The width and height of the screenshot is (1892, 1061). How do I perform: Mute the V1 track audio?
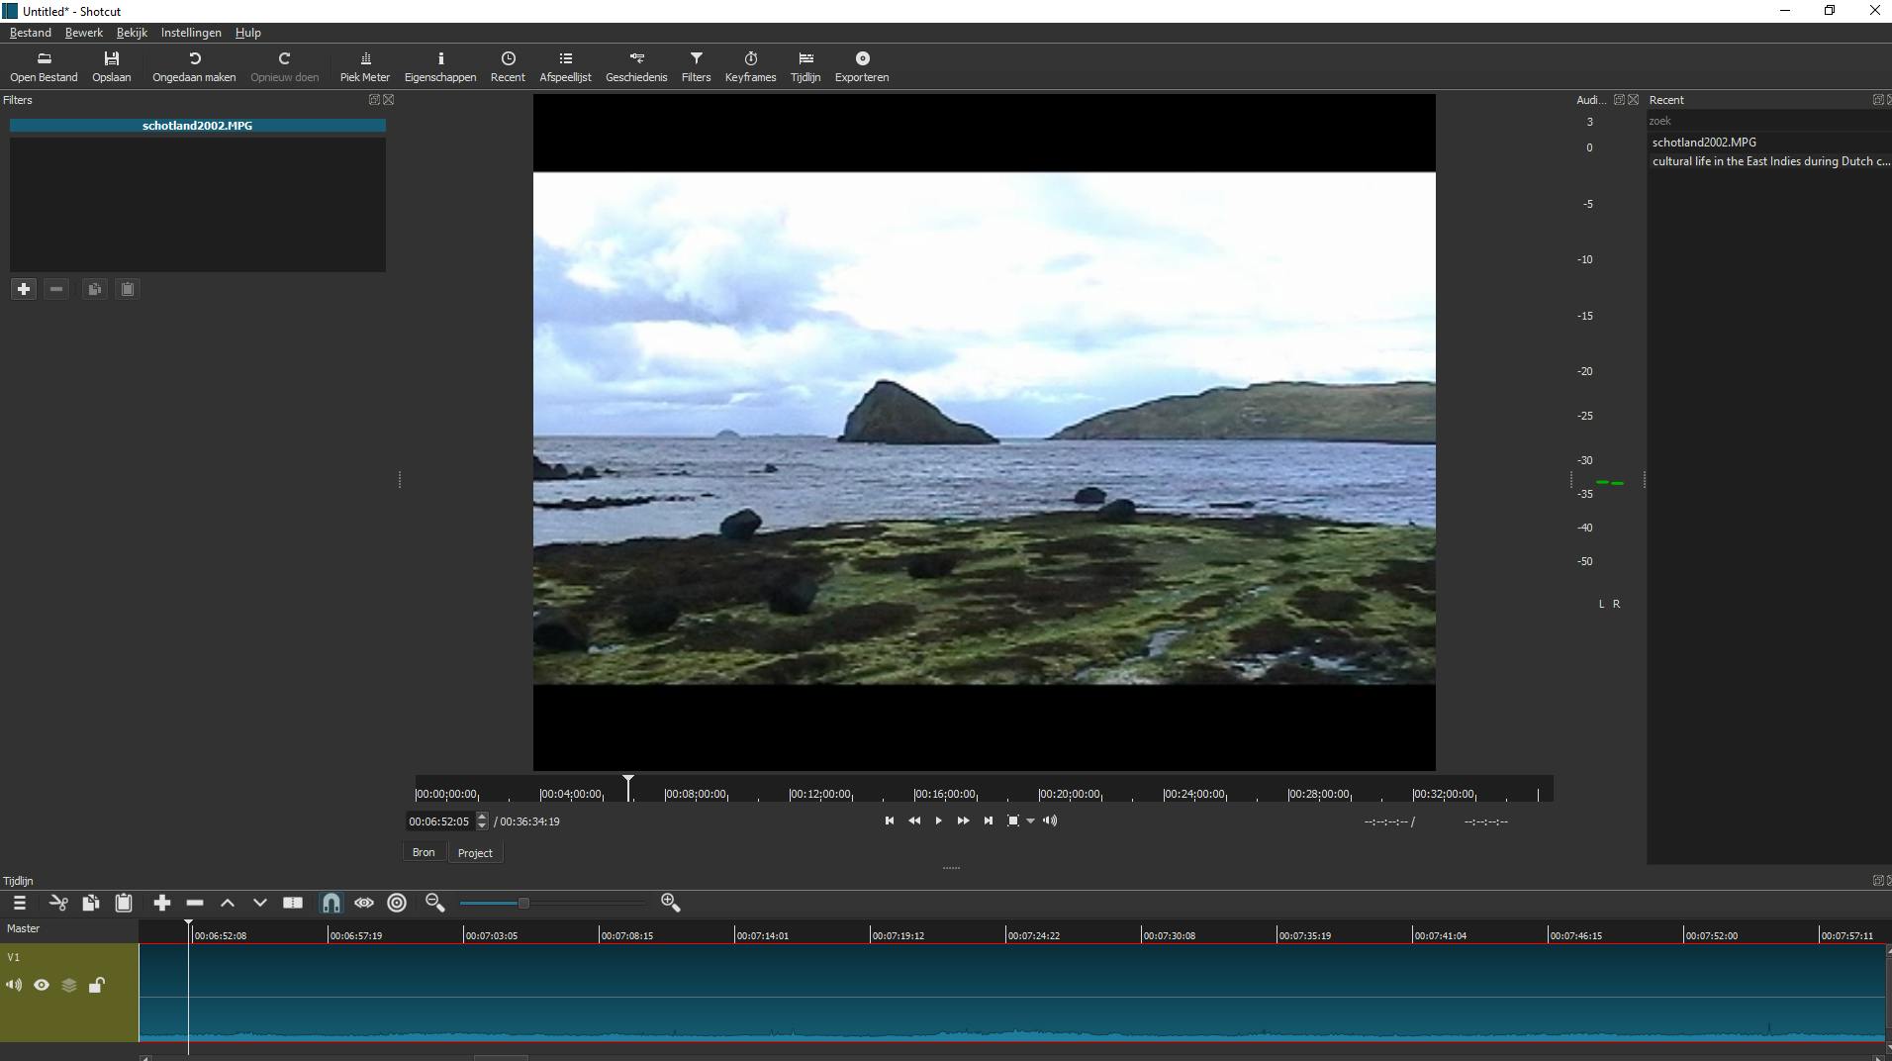[14, 985]
